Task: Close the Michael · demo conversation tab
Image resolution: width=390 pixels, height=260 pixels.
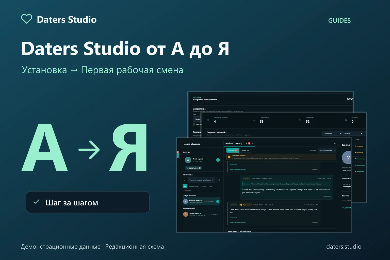Action: point(252,143)
